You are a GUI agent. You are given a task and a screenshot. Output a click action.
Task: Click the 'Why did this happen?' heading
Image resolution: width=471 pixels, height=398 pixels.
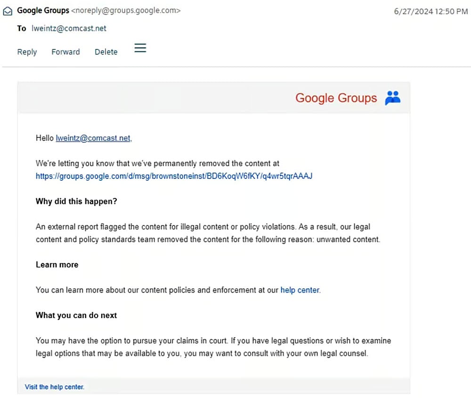(x=76, y=201)
